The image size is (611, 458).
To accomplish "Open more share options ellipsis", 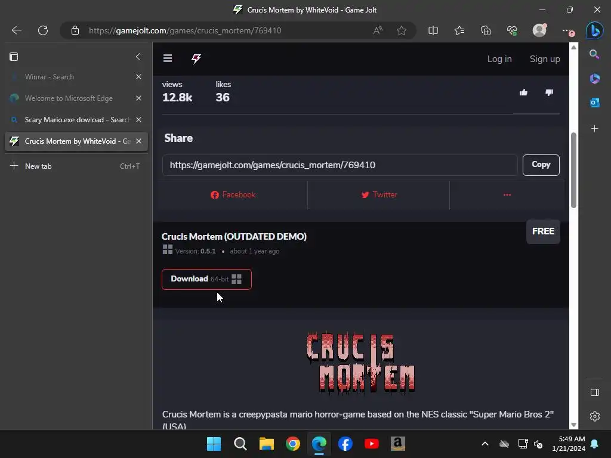I will [507, 195].
